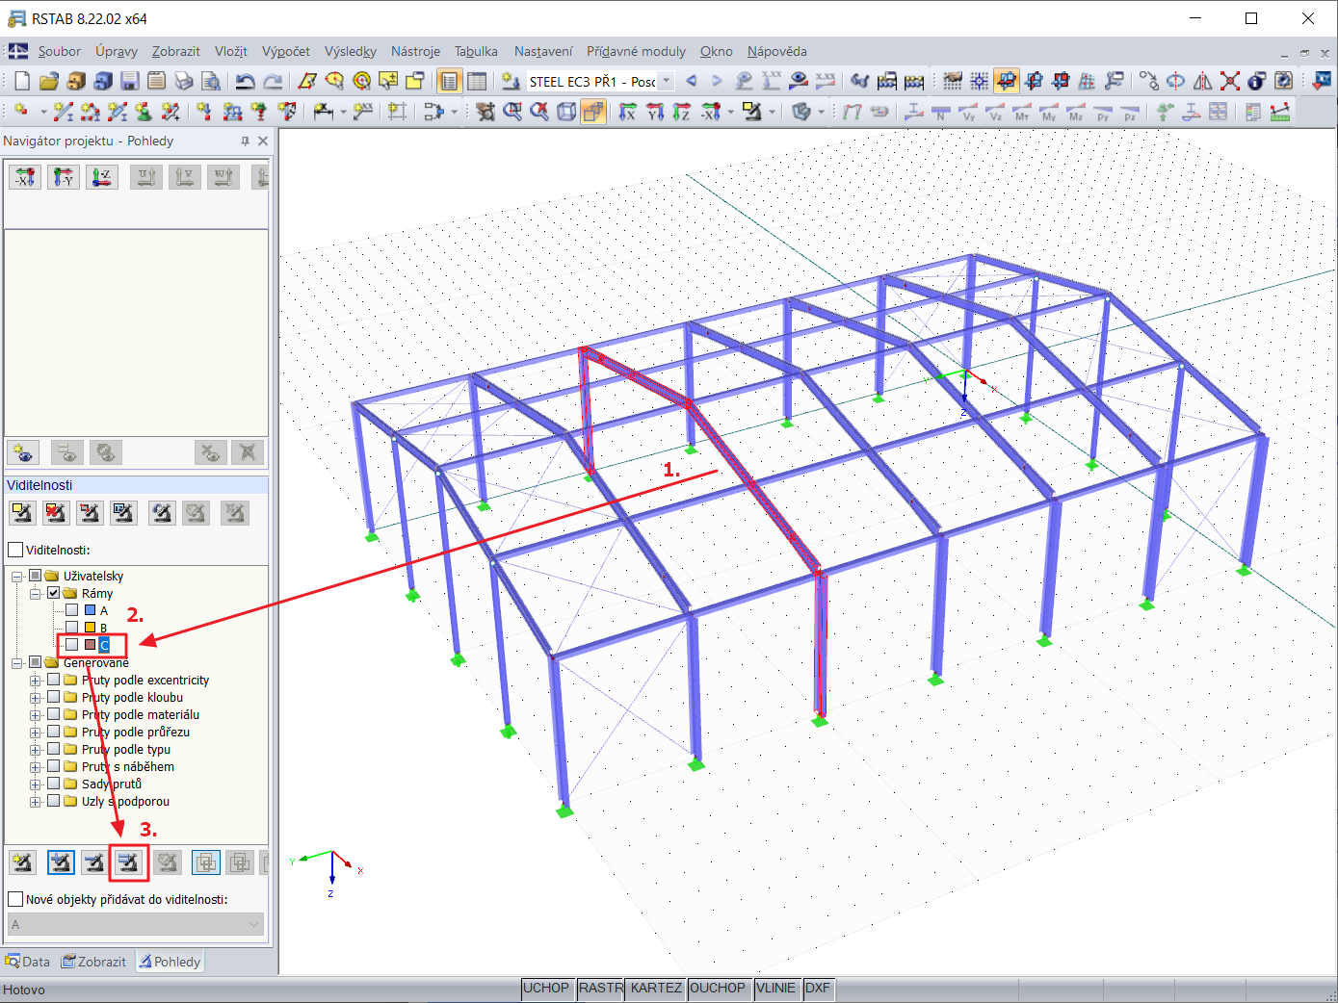
Task: Select the view in -Z direction icon
Action: tap(101, 177)
